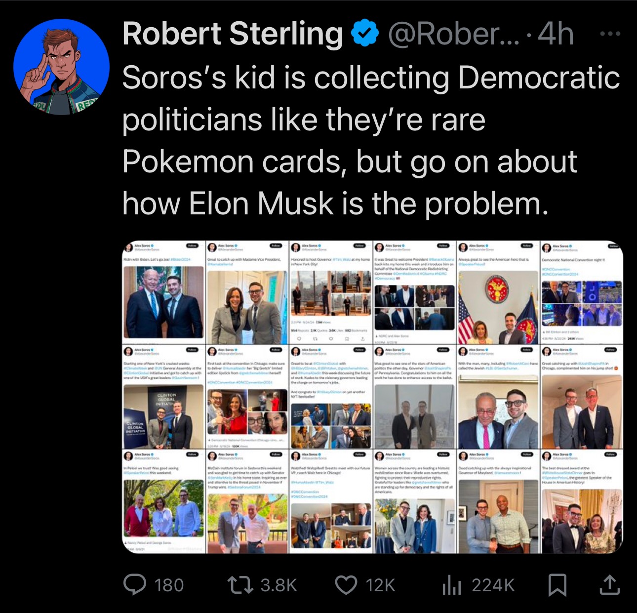Image resolution: width=637 pixels, height=613 pixels.
Task: View the Clinton Global Initiative photo tile
Action: coord(163,398)
